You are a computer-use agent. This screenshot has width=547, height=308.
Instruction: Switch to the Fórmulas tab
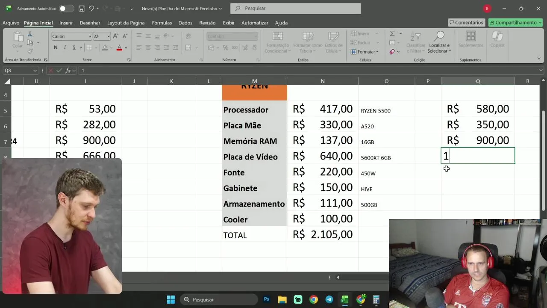tap(162, 23)
